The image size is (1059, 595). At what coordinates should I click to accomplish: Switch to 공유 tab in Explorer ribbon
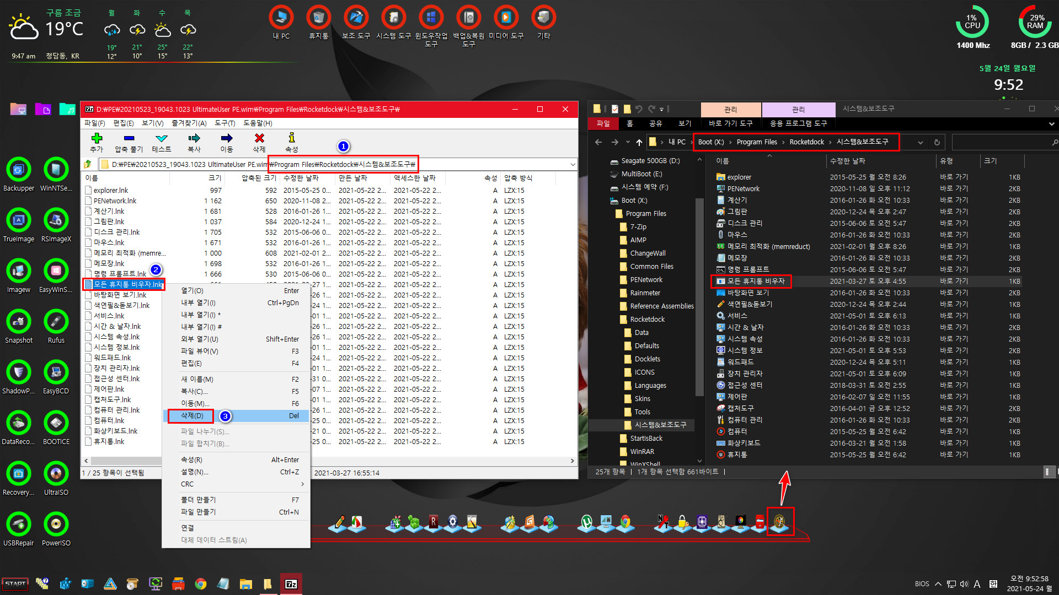655,124
